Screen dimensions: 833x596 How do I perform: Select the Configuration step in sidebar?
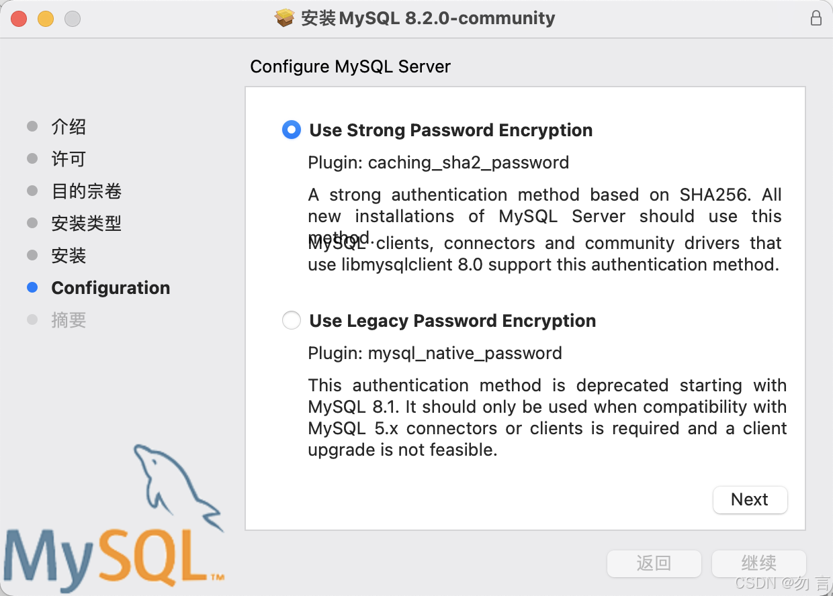(x=111, y=287)
